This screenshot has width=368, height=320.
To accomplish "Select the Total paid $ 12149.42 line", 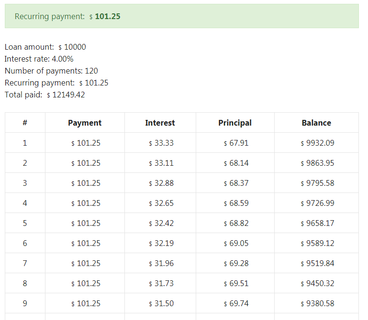I will click(x=45, y=95).
